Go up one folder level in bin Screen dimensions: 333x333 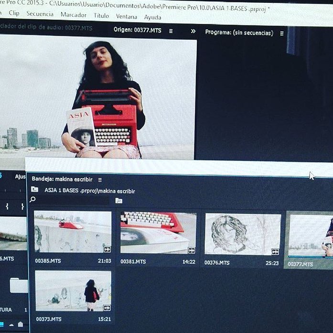coord(34,189)
